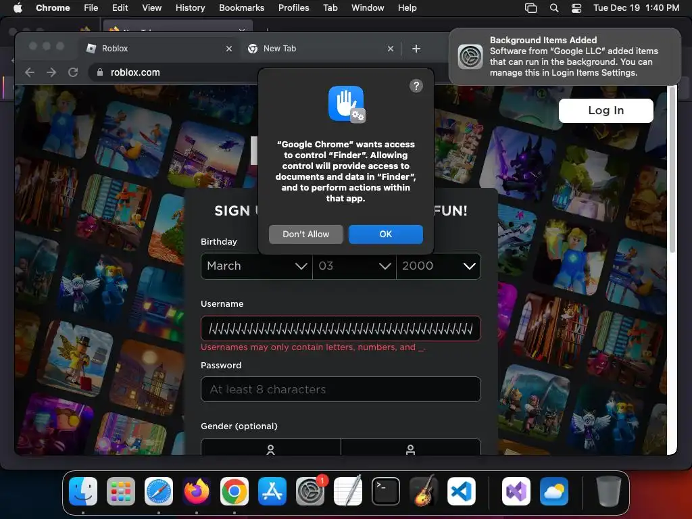Click the page's vertical scrollbar
Screen dimensions: 692x519
point(672,170)
